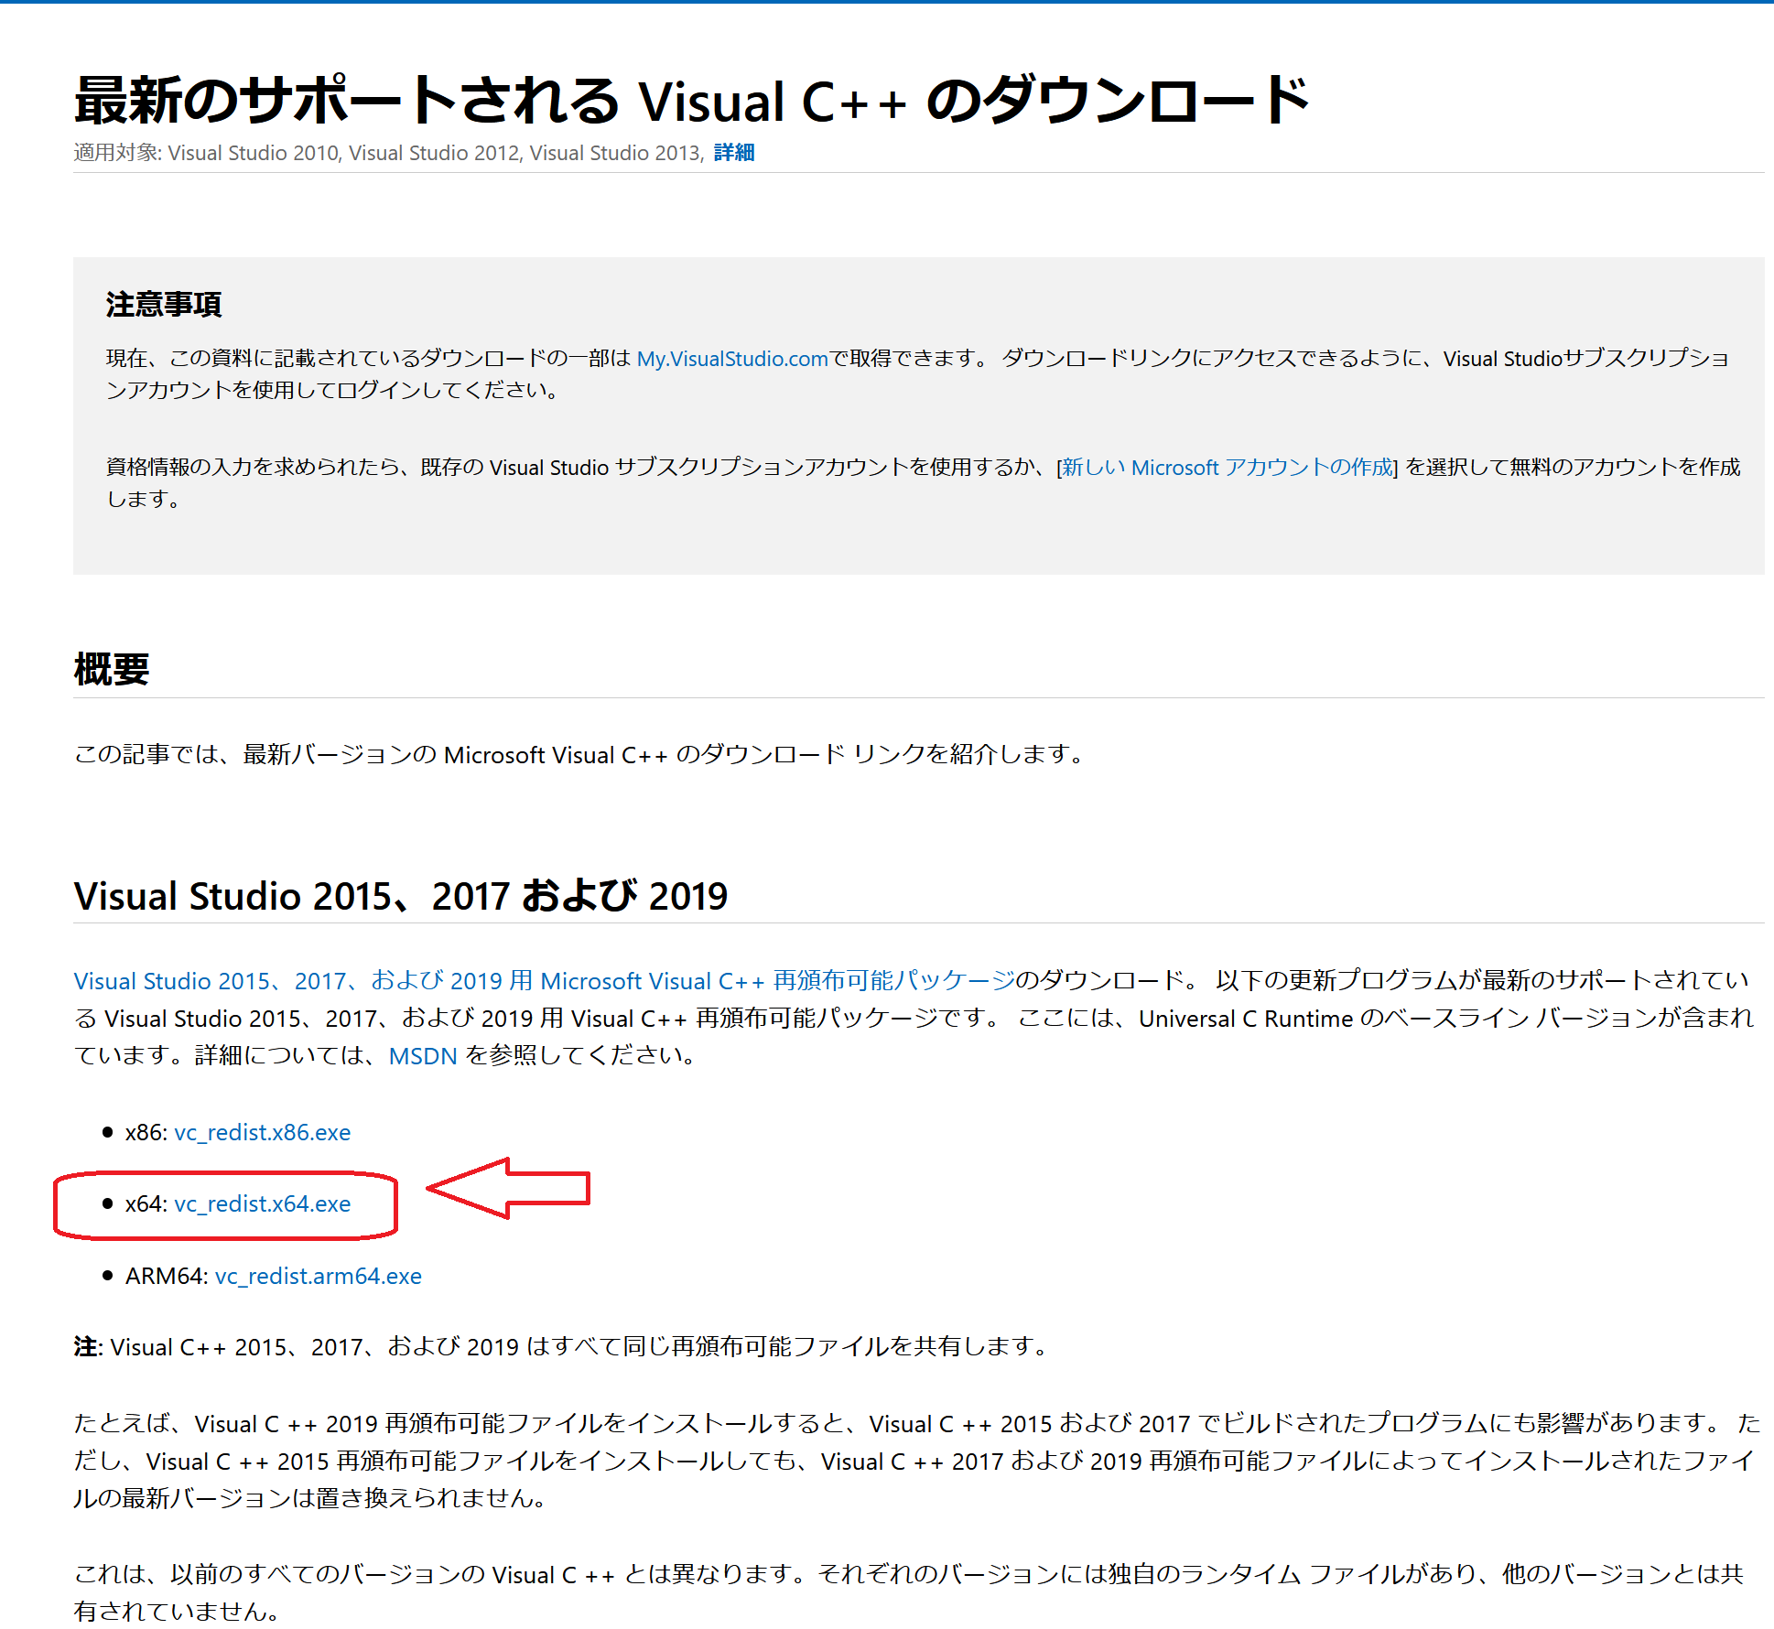Click the 注意事項 heading
Image resolution: width=1774 pixels, height=1629 pixels.
164,304
